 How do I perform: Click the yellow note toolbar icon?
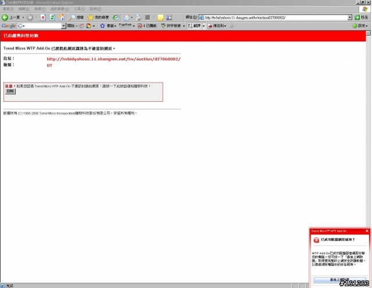pos(160,17)
